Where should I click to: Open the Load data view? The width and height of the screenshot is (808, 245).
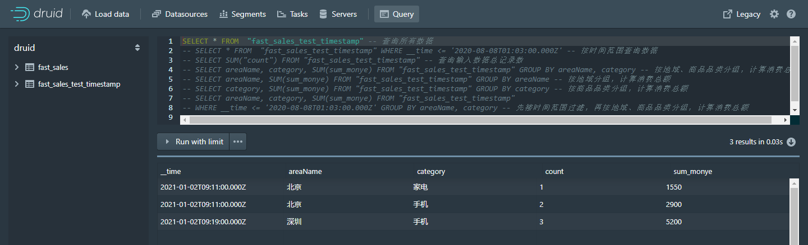[105, 14]
